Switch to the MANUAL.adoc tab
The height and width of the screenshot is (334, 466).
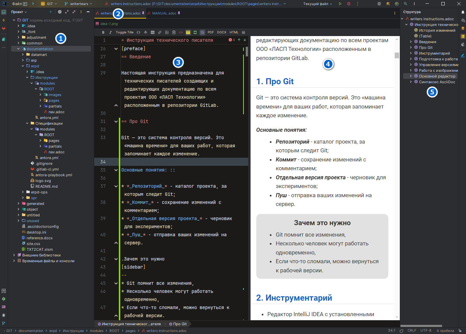pos(164,13)
